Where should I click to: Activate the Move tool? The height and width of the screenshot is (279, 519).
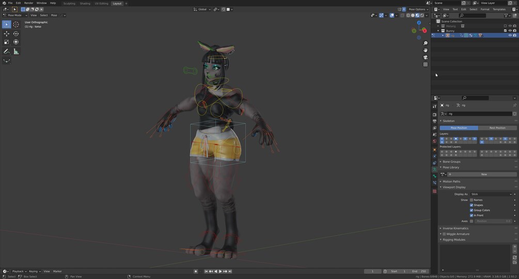click(x=6, y=34)
